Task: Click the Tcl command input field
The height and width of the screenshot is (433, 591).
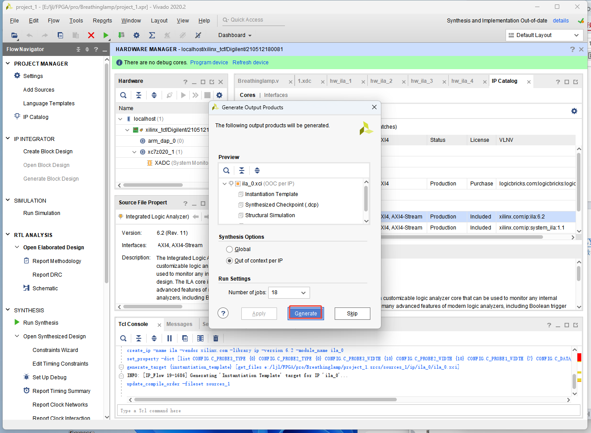Action: (x=348, y=411)
